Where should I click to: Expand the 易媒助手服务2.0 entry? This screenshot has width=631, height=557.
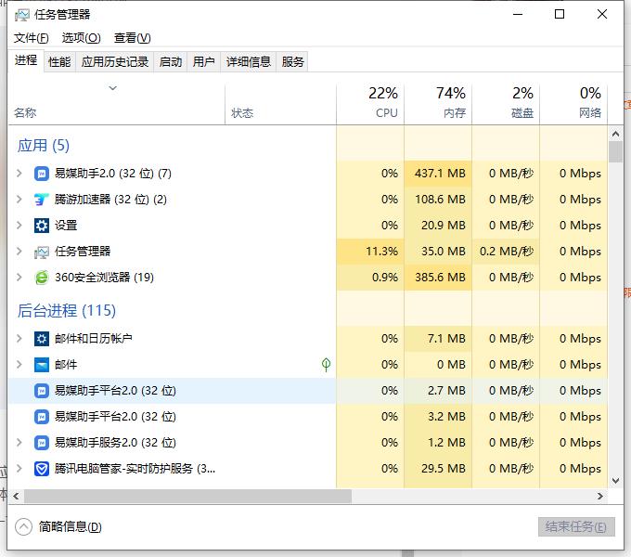tap(19, 443)
